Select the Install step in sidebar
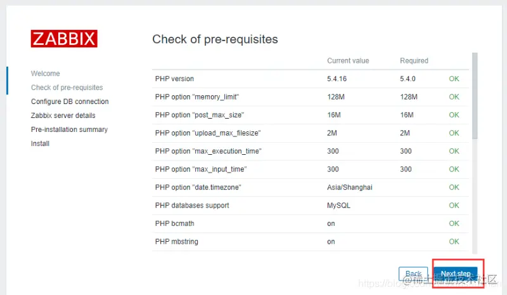 40,143
